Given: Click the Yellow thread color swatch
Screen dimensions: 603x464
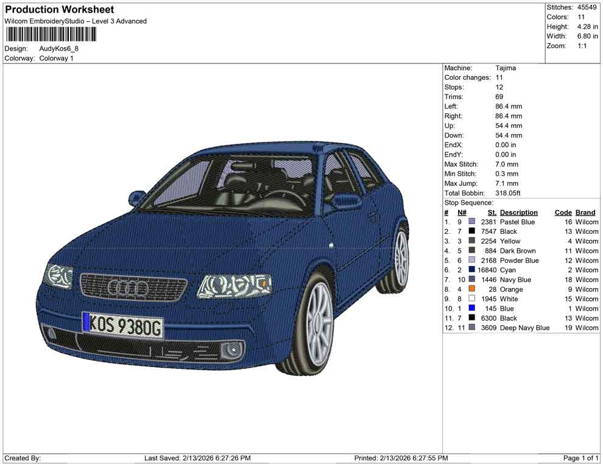Looking at the screenshot, I should (x=471, y=241).
